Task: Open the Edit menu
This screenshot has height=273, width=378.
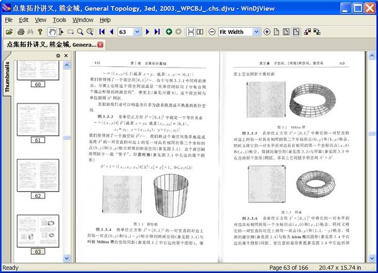Action: click(24, 20)
